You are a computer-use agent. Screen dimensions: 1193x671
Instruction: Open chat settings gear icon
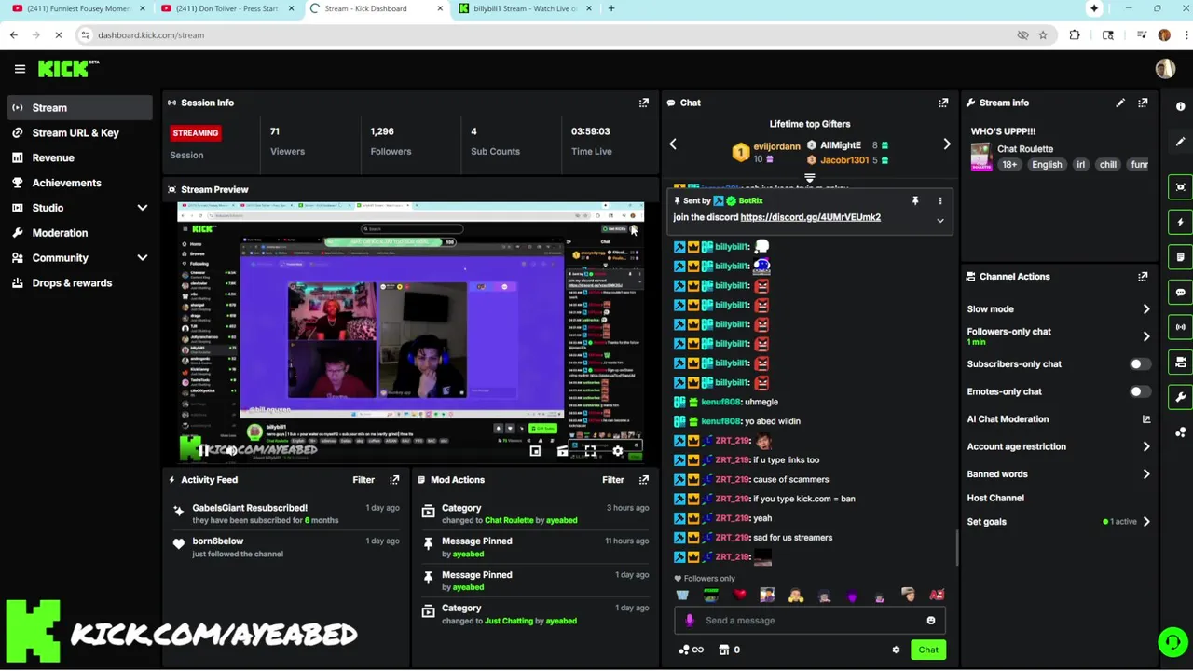(896, 650)
